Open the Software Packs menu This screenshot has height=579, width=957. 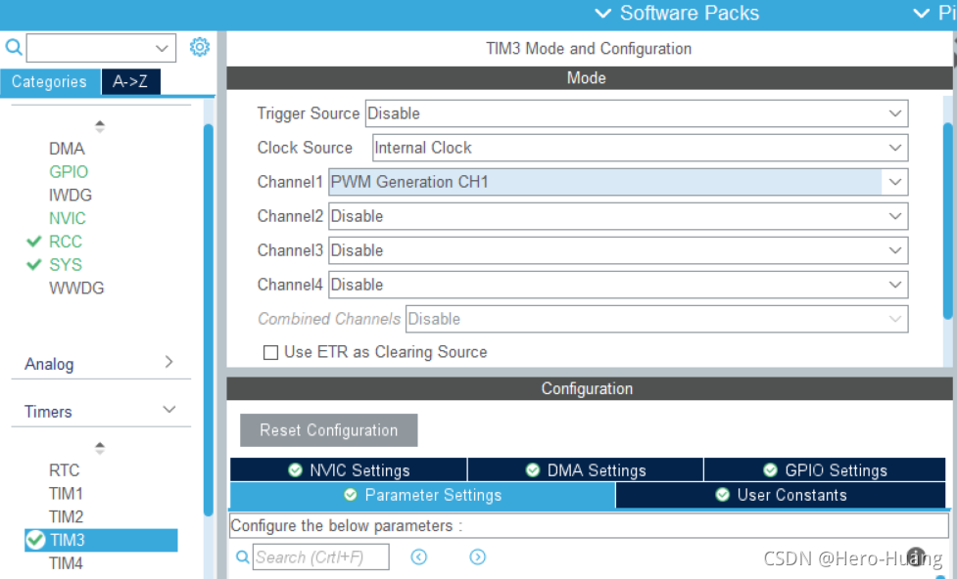point(677,13)
